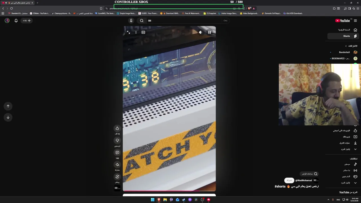Go back in the browser

(3, 8)
